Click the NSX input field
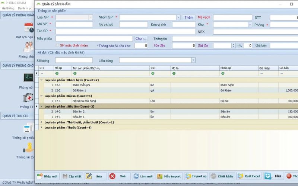 256,32
